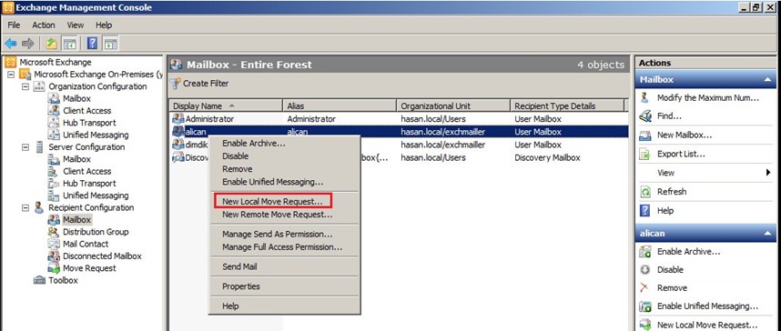Click Create Filter button
The image size is (781, 331).
[x=199, y=84]
